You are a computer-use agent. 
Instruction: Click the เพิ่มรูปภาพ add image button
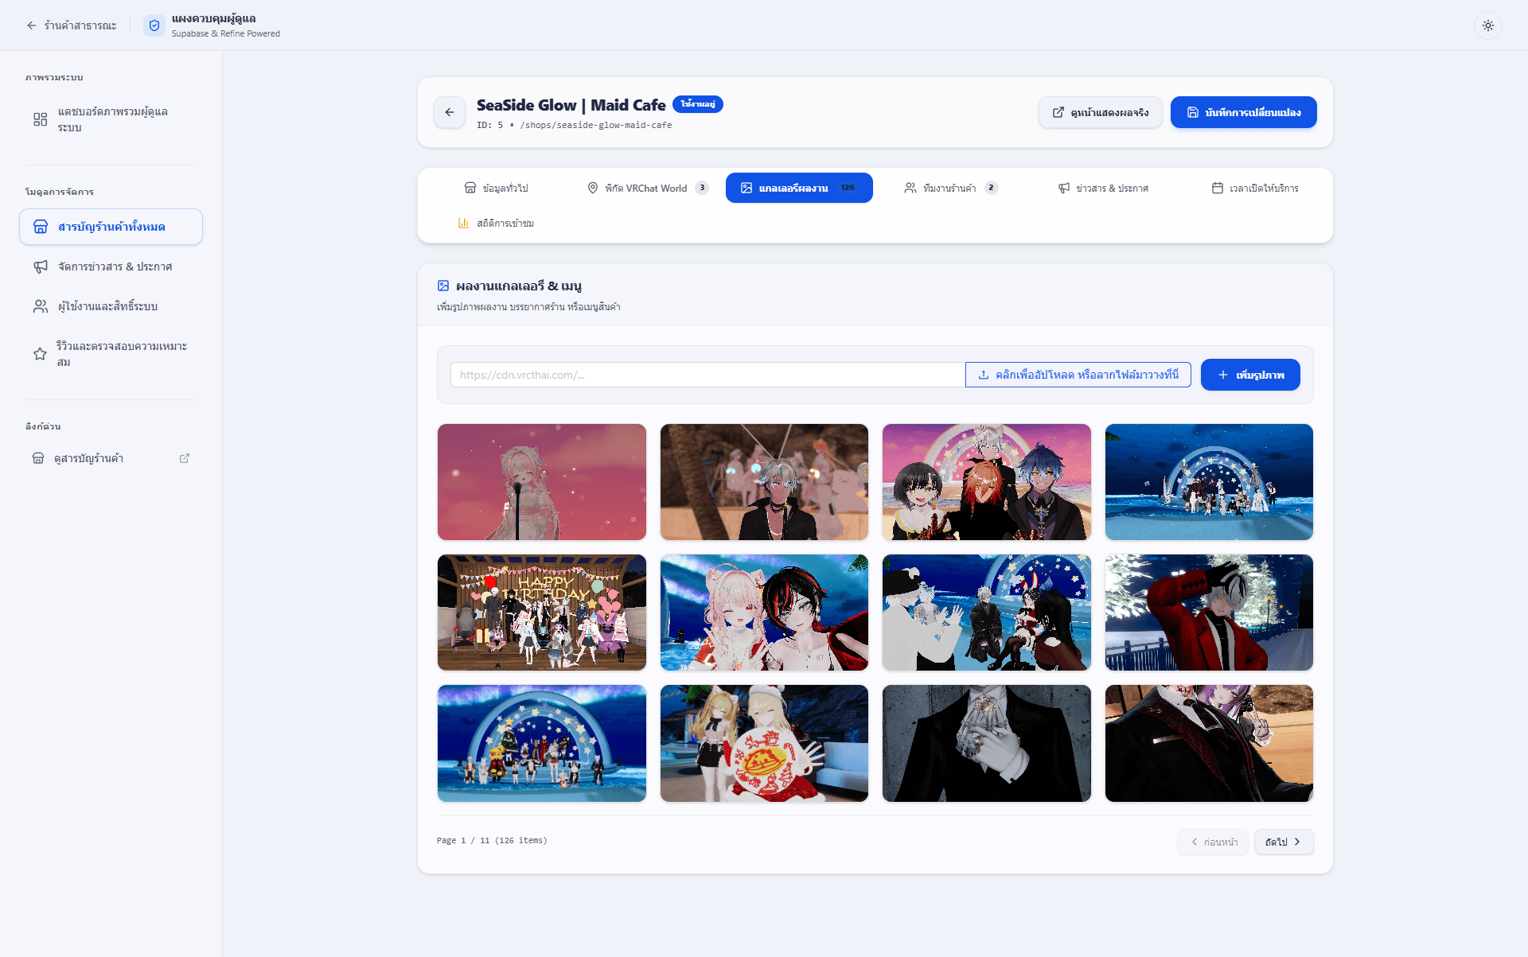(x=1250, y=375)
